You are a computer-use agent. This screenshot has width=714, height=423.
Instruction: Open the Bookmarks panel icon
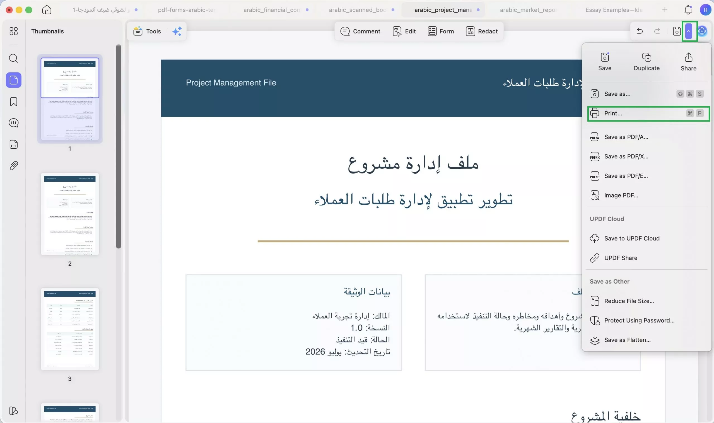point(13,101)
